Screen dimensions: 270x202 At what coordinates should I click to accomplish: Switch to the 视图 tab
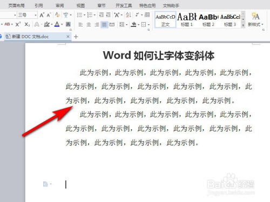80,6
